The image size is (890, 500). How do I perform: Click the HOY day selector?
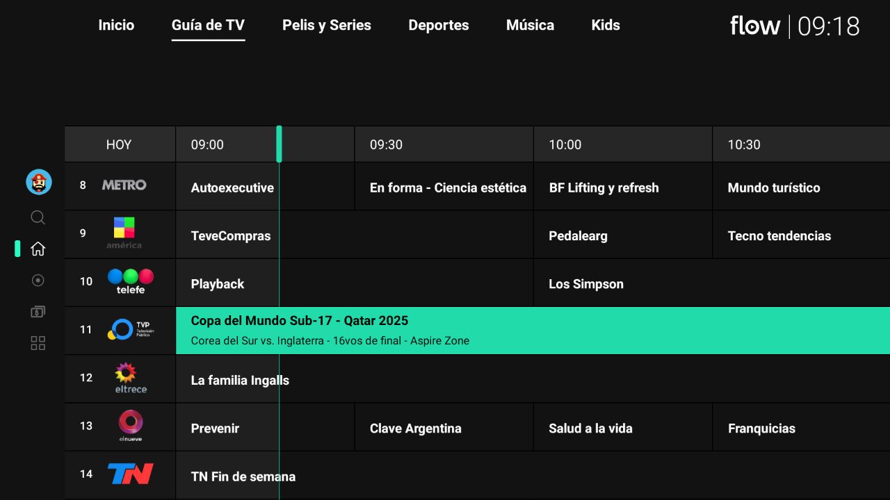coord(119,144)
